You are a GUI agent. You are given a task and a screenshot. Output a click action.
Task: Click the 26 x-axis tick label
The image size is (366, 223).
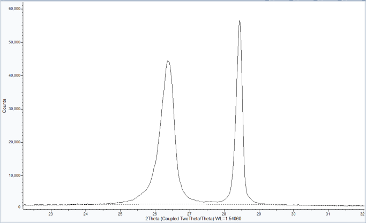click(x=155, y=214)
